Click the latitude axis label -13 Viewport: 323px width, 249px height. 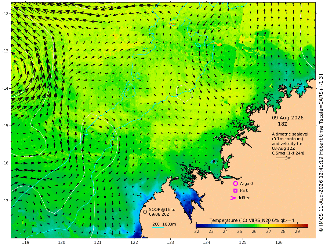coord(6,51)
